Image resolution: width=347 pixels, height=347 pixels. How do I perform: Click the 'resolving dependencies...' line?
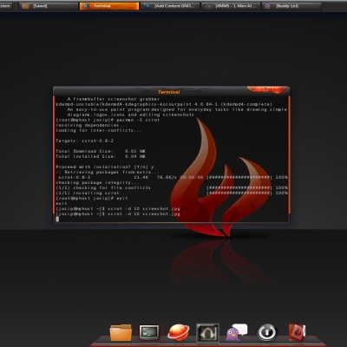tap(92, 125)
